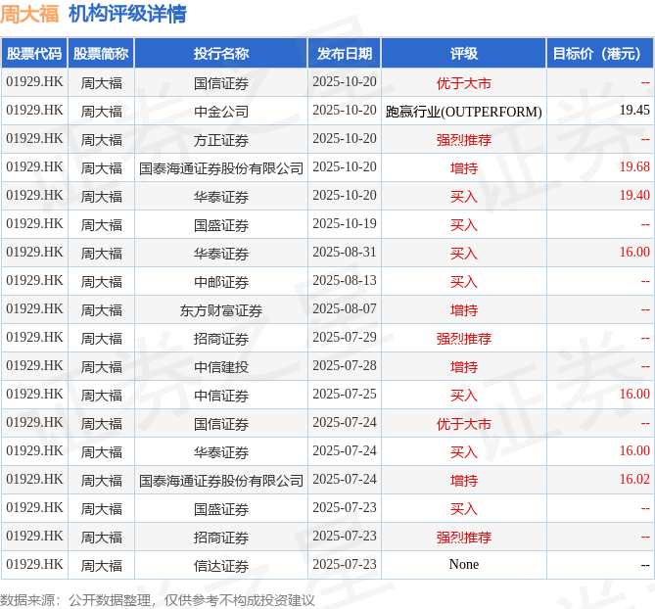Select 中金公司 in the bank column

pos(221,112)
